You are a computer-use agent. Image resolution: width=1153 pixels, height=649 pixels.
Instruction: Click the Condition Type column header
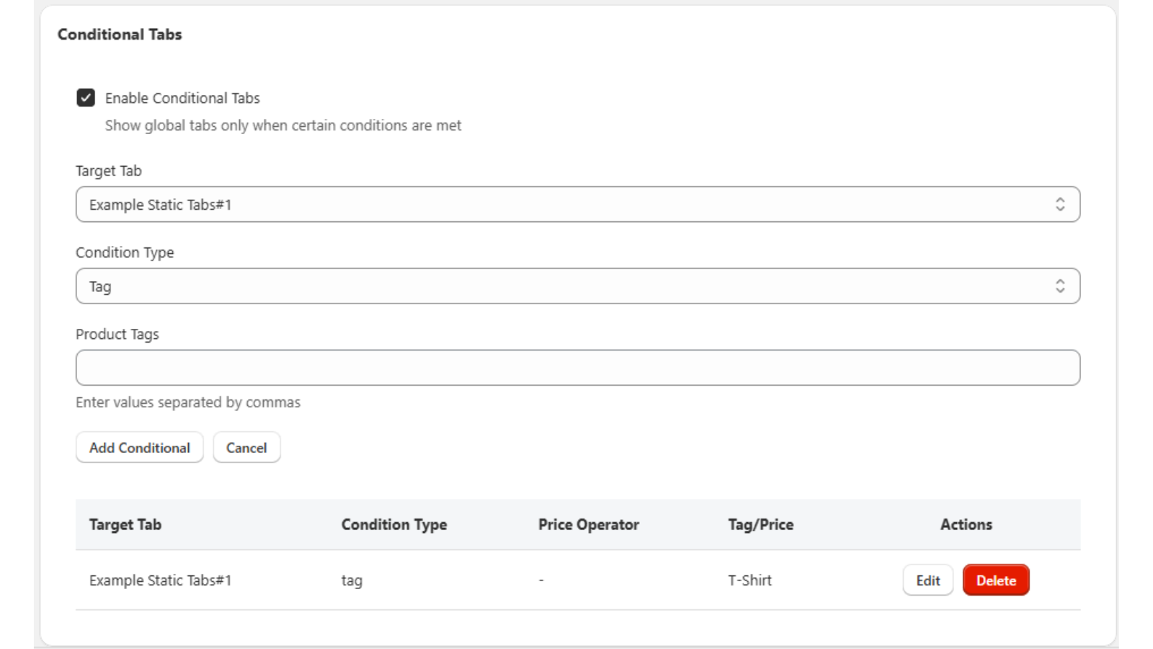point(393,524)
